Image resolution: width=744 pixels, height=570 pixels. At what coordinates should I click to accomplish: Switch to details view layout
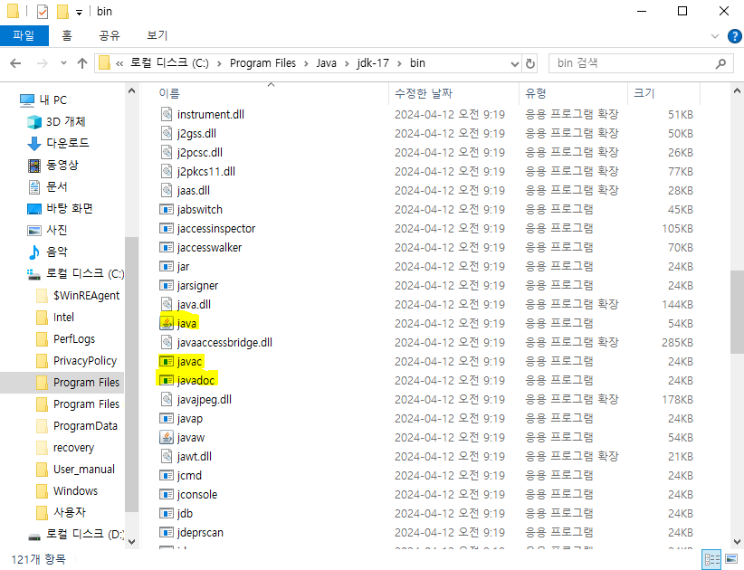coord(711,559)
